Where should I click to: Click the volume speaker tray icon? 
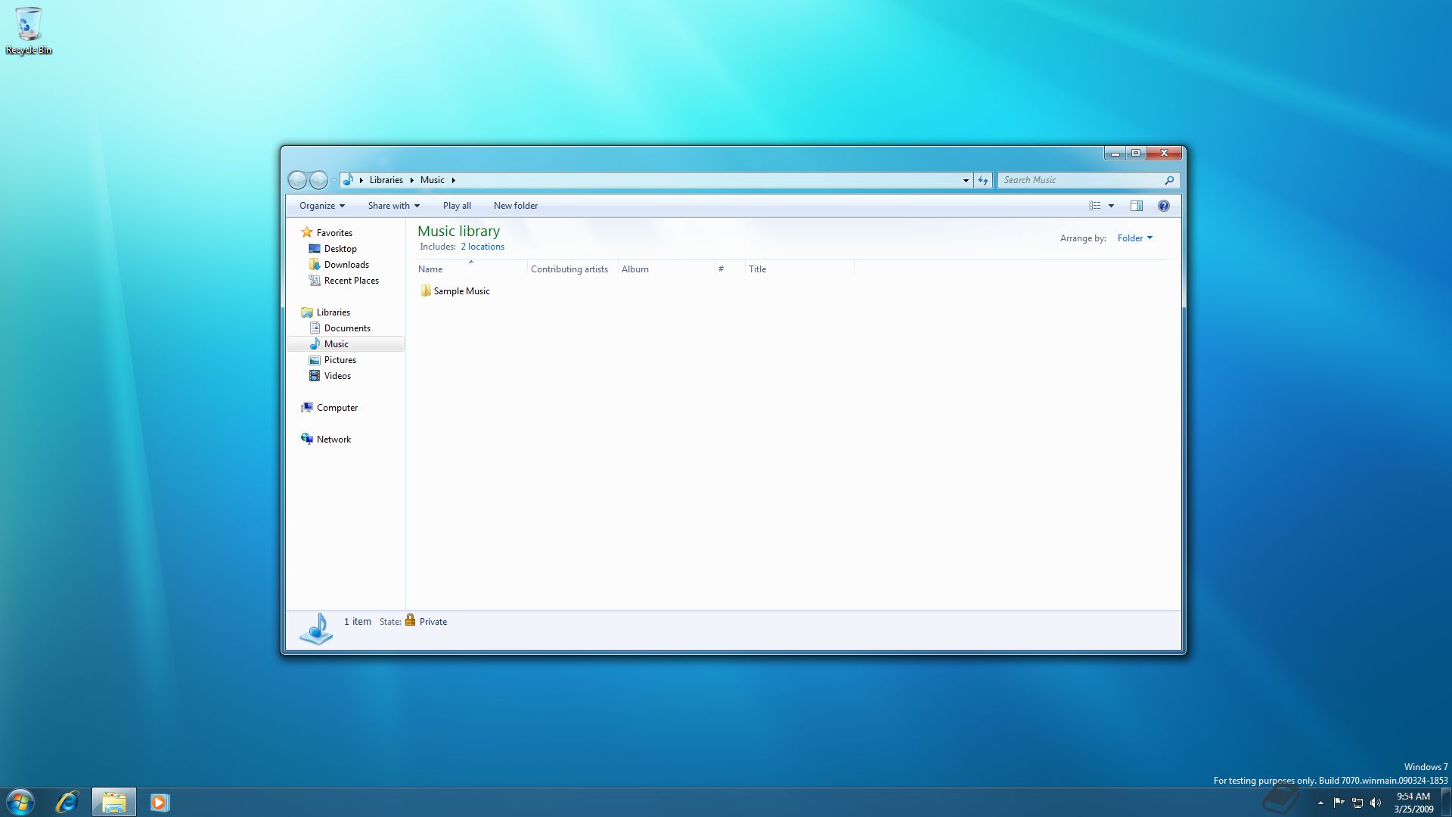(1376, 803)
